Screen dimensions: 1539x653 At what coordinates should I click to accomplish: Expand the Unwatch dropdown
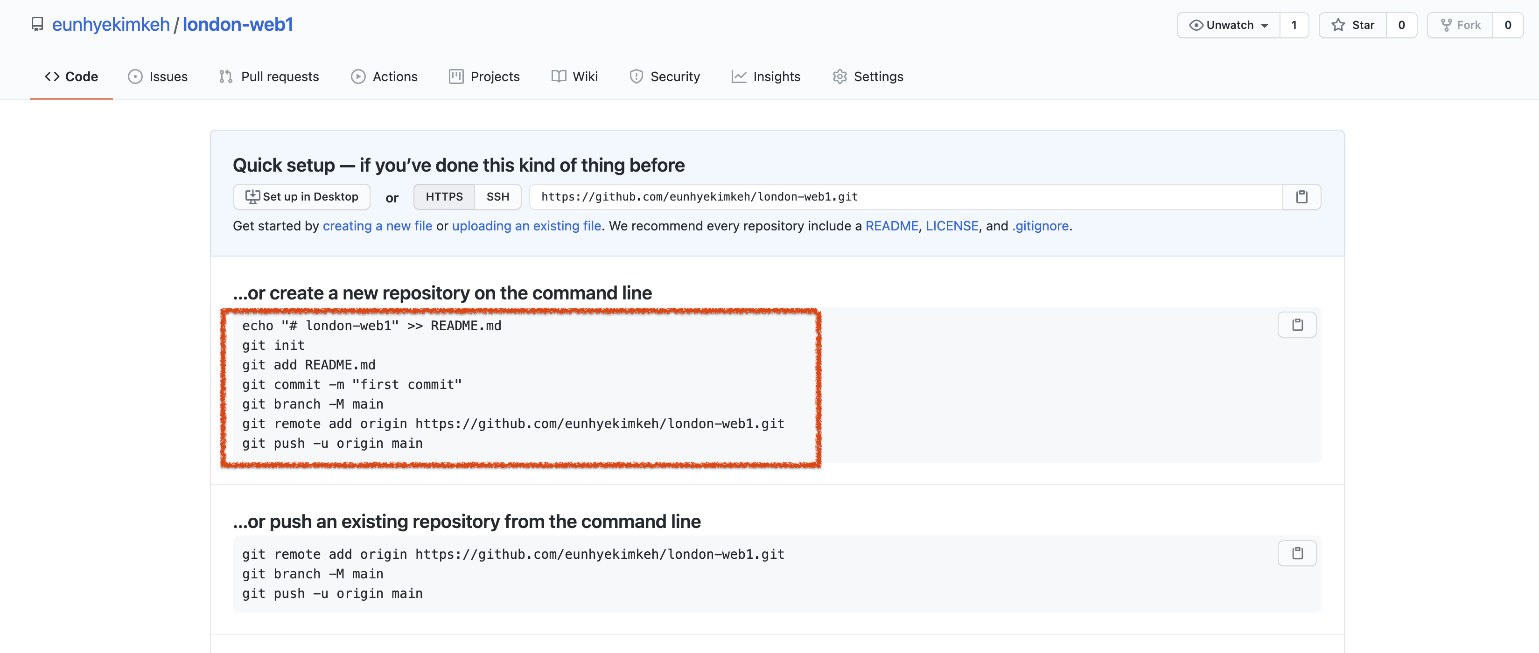pos(1228,25)
